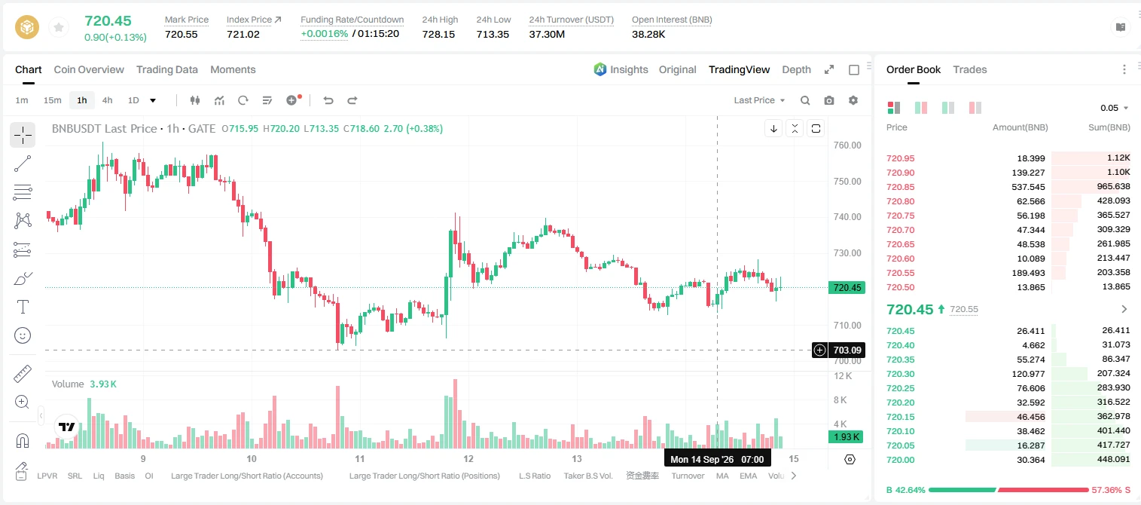Take a chart snapshot with camera icon
Image resolution: width=1141 pixels, height=505 pixels.
coord(829,100)
